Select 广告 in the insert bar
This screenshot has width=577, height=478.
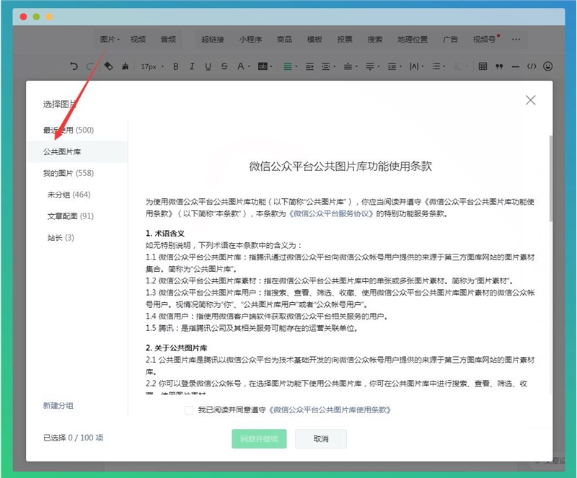point(450,40)
